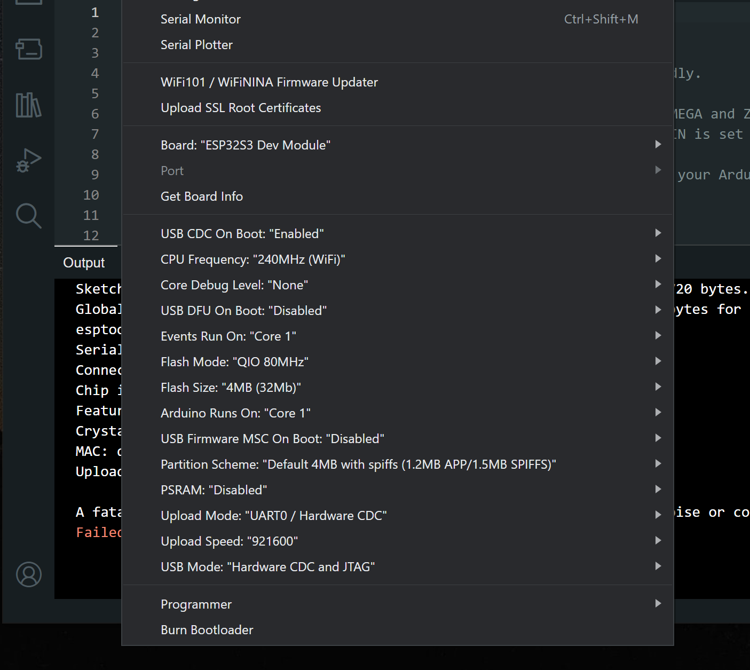Open the Boards Manager sidebar icon
750x670 pixels.
coord(29,49)
